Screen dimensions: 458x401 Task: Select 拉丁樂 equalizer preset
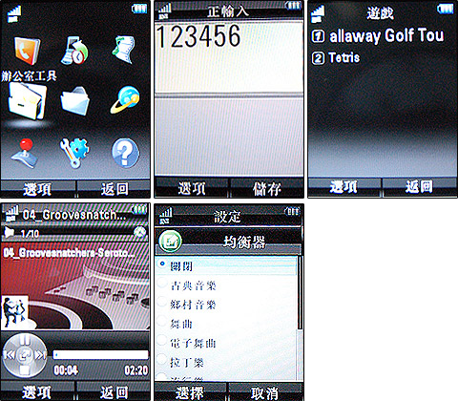pyautogui.click(x=226, y=362)
